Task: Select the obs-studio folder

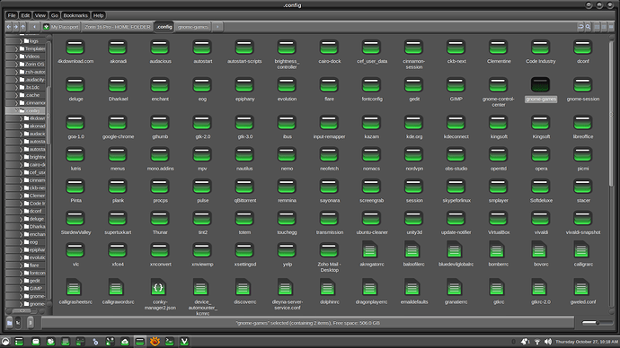Action: click(456, 159)
